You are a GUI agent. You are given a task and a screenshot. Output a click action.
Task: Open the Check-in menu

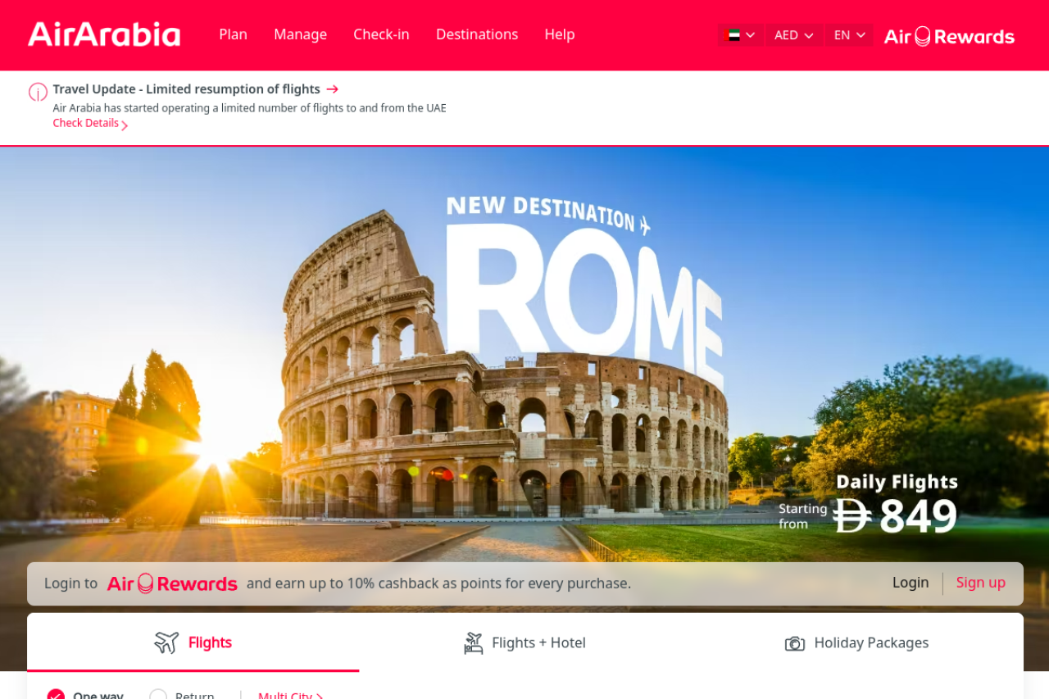pos(381,34)
